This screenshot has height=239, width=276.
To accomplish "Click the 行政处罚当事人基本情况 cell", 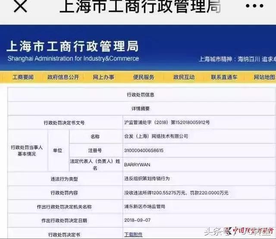I will pos(27,150).
